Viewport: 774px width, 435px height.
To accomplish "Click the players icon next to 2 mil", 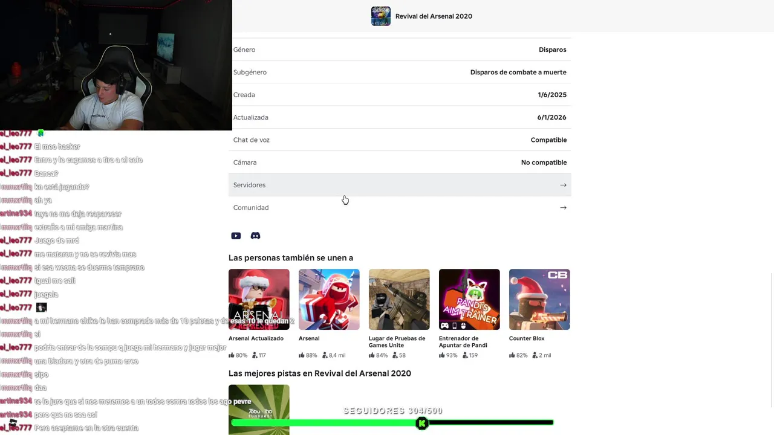I will [535, 355].
